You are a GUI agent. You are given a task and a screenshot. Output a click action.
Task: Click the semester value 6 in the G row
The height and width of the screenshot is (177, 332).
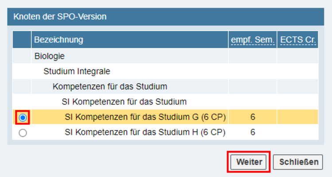253,117
